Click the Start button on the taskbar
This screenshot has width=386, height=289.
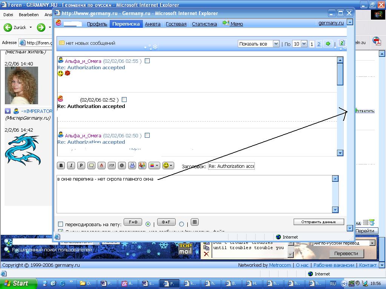coord(18,283)
